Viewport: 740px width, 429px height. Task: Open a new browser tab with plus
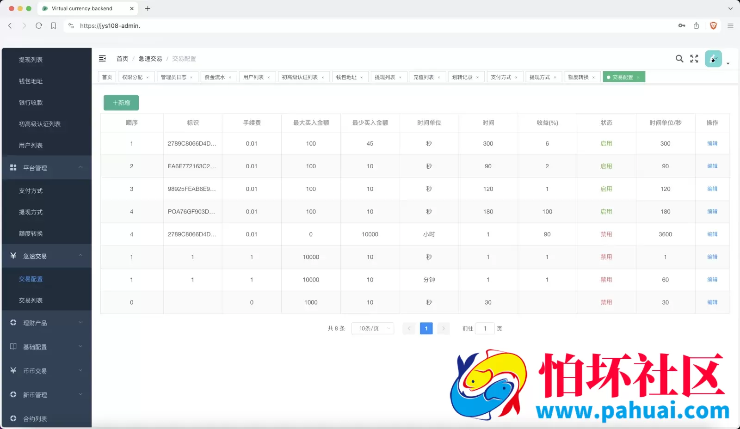point(148,8)
